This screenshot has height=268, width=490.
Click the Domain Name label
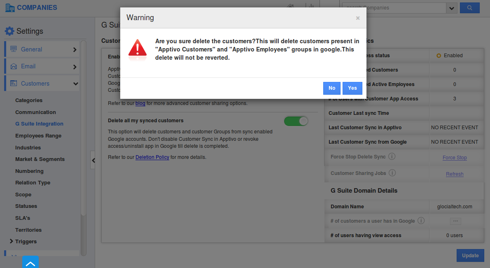point(347,207)
